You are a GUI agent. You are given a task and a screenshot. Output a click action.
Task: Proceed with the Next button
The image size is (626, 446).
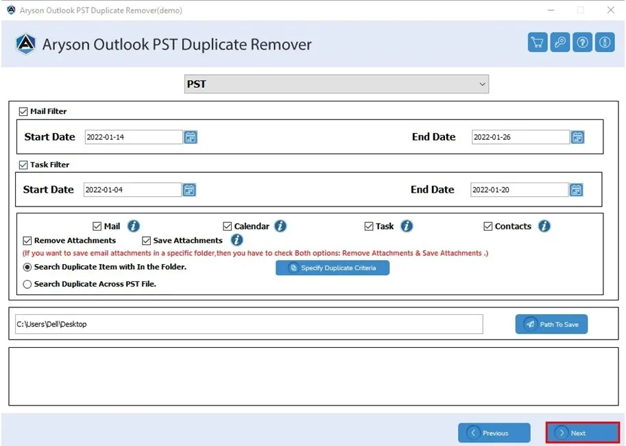[x=583, y=433]
